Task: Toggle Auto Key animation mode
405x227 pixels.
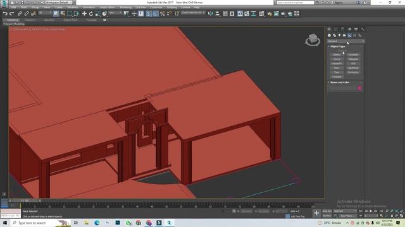Action: pos(327,211)
